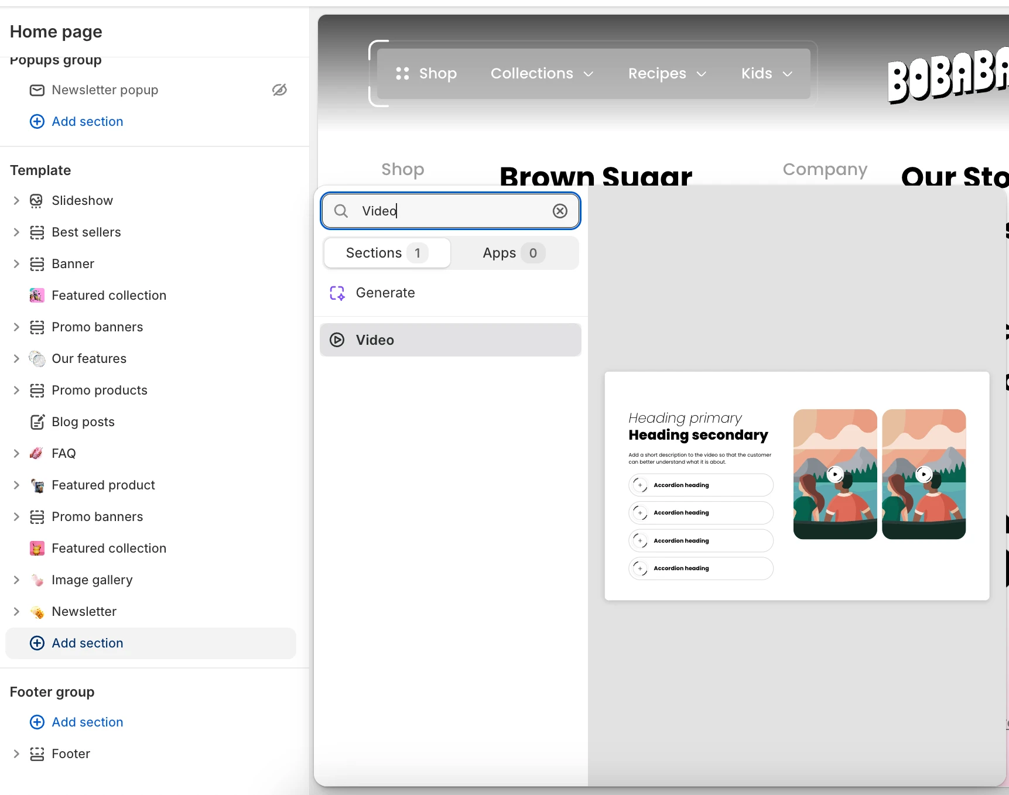
Task: Click the Our features section icon
Action: coord(37,359)
